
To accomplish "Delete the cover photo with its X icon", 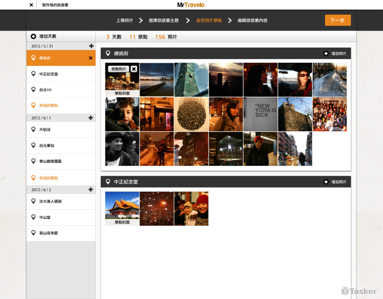I will [134, 69].
